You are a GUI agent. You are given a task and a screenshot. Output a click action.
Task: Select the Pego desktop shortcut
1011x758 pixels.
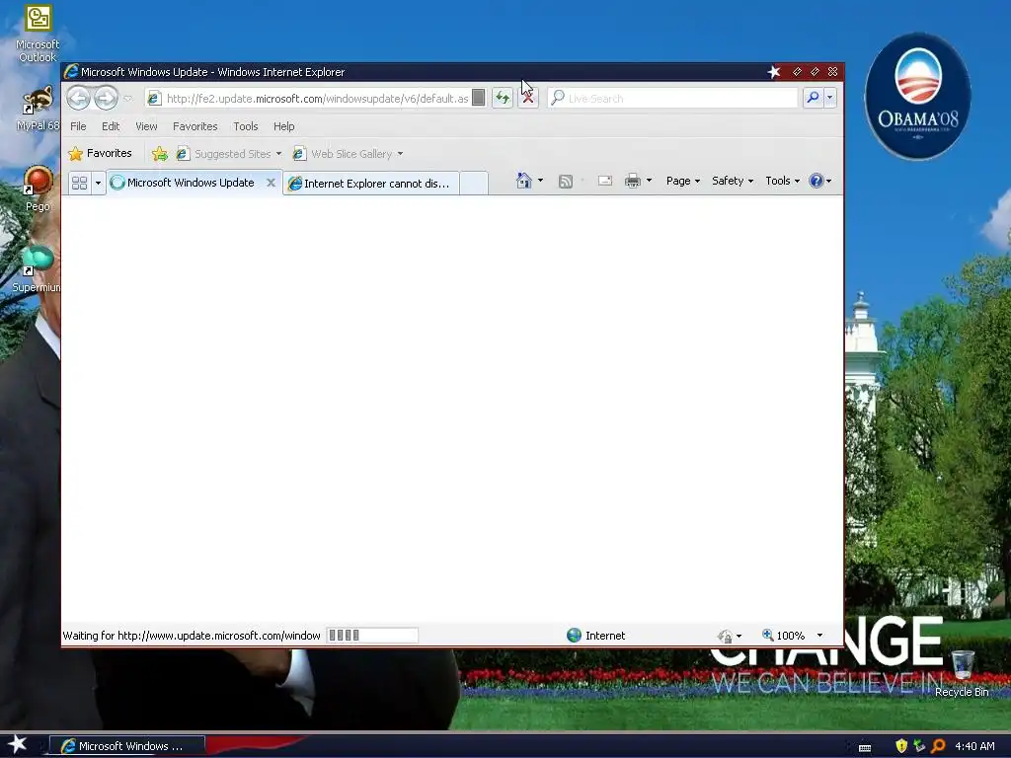pos(38,189)
